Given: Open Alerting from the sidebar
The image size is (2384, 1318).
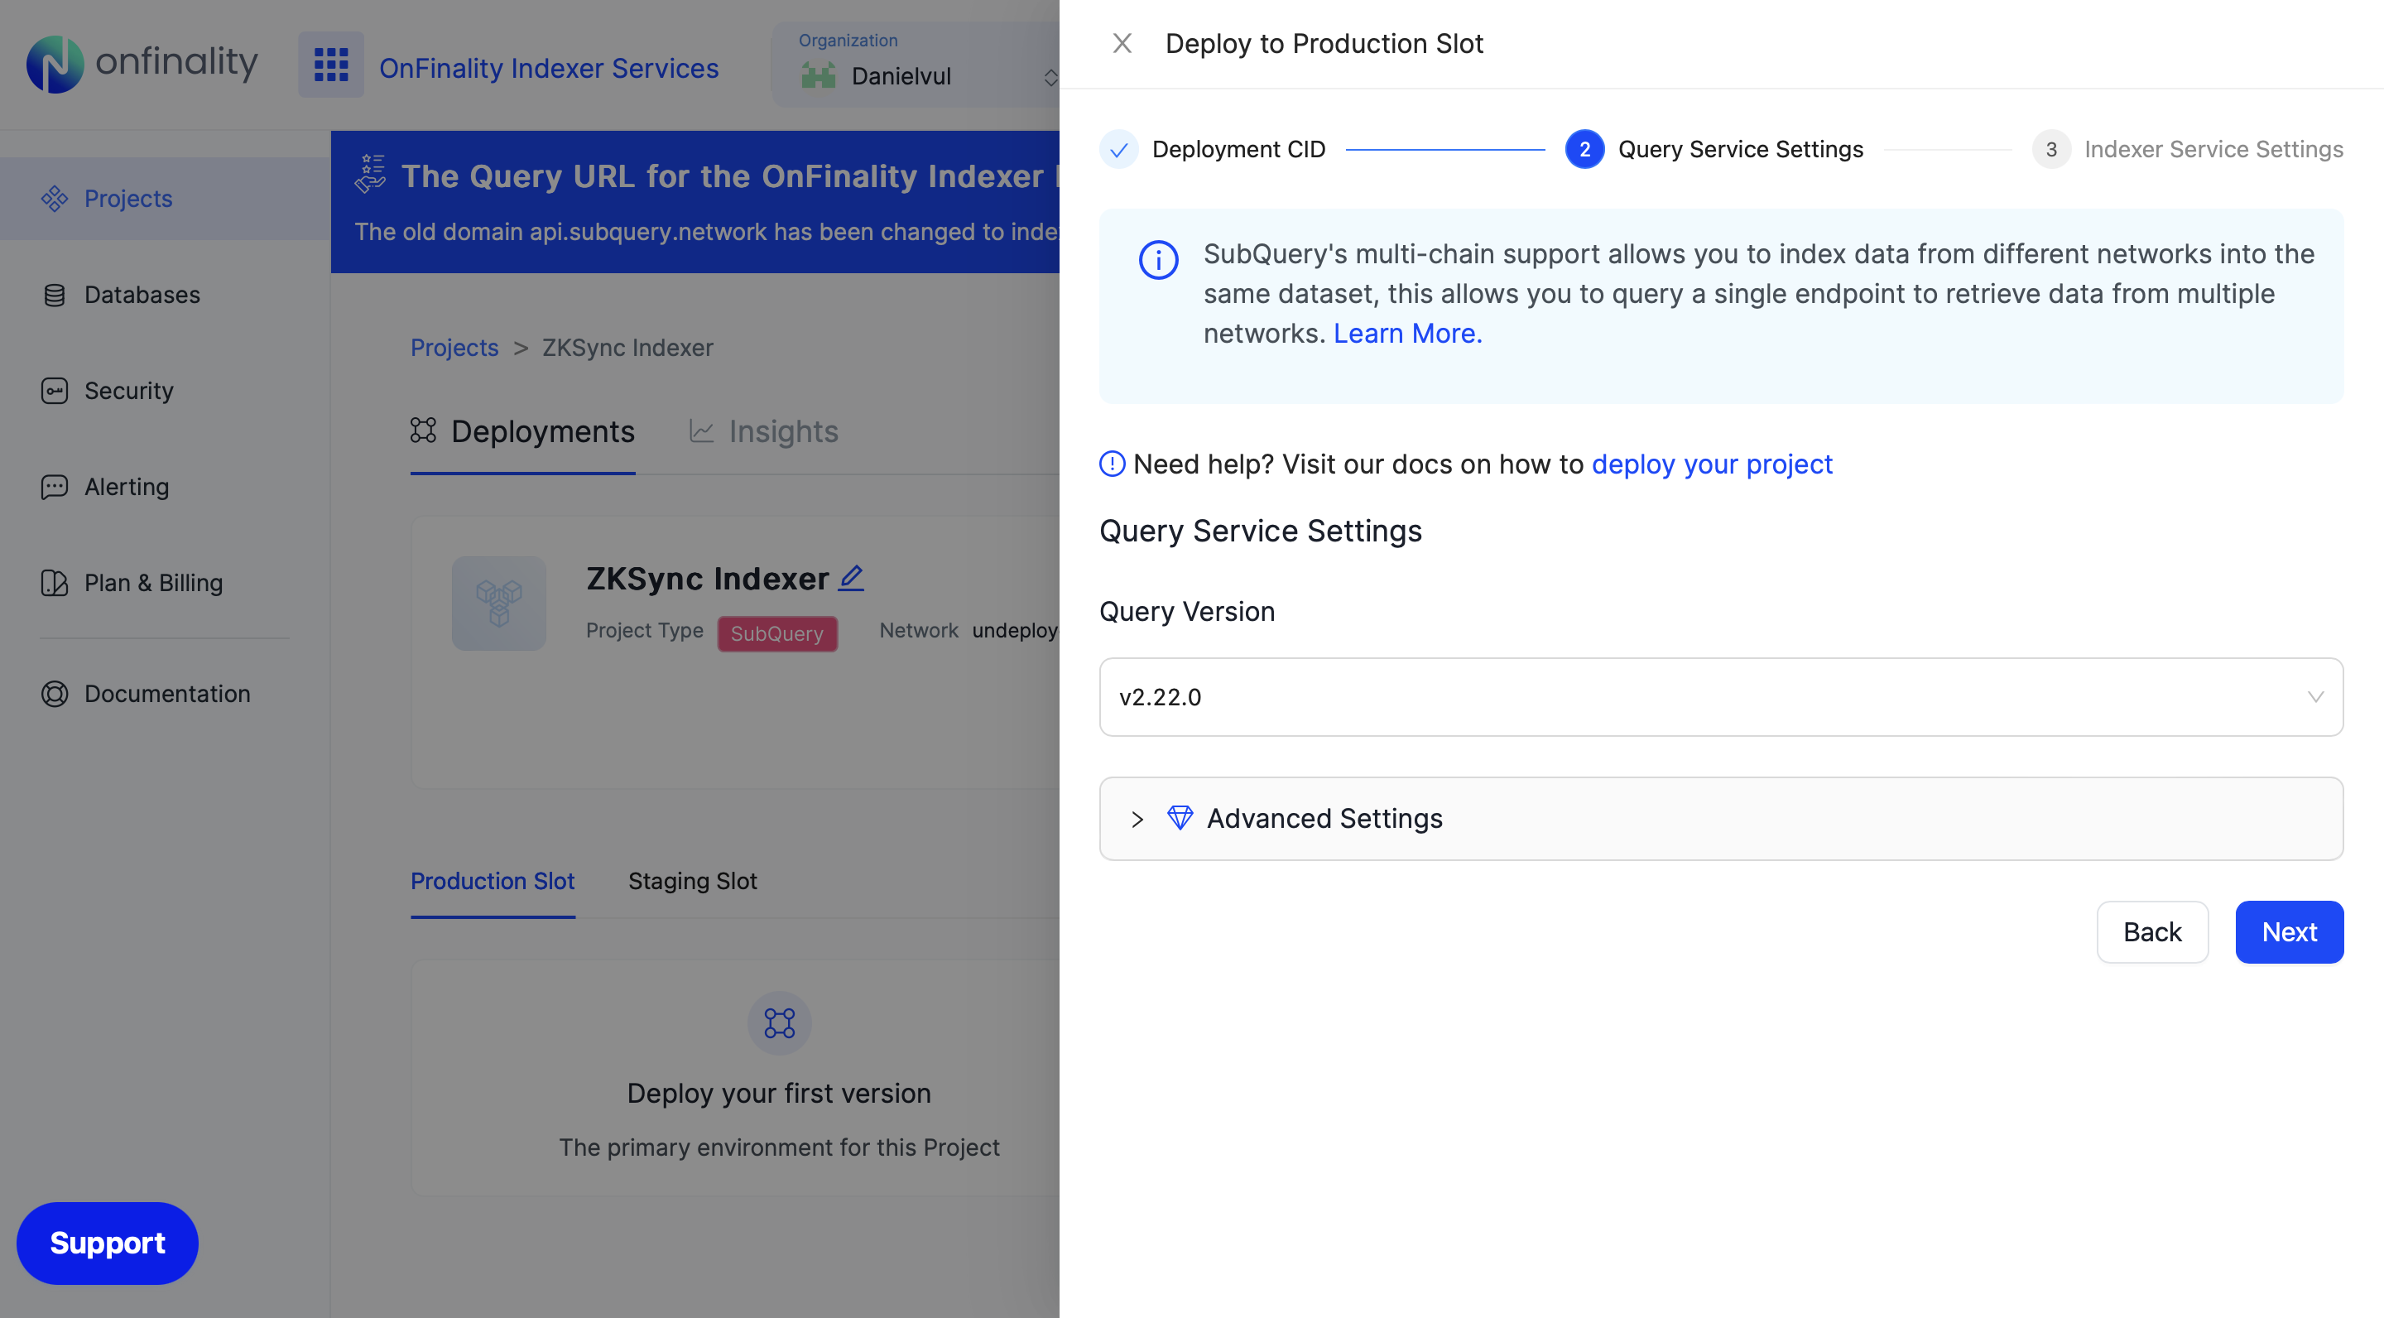Looking at the screenshot, I should pyautogui.click(x=127, y=487).
